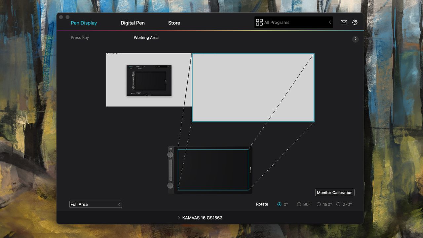Viewport: 423px width, 238px height.
Task: Select the 0° rotation radio button
Action: (x=279, y=204)
